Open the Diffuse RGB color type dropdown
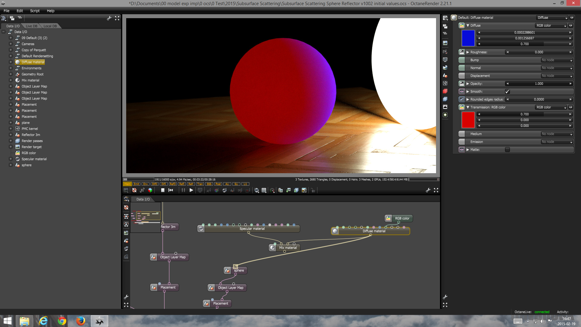The width and height of the screenshot is (581, 327). 551,25
